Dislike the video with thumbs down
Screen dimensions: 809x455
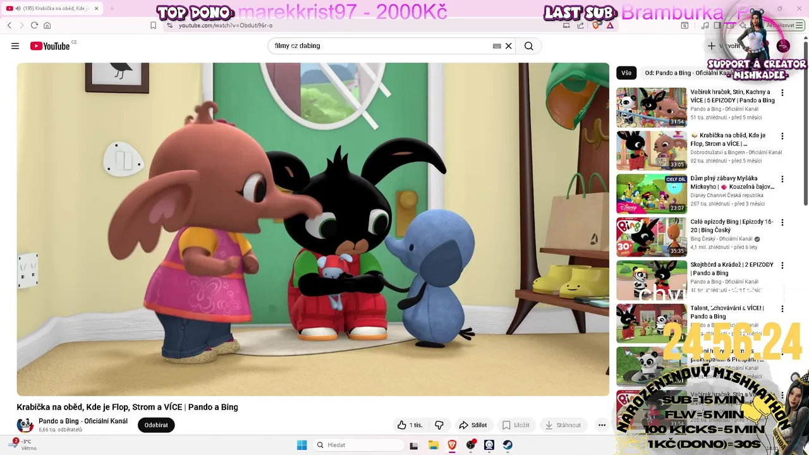coord(439,425)
